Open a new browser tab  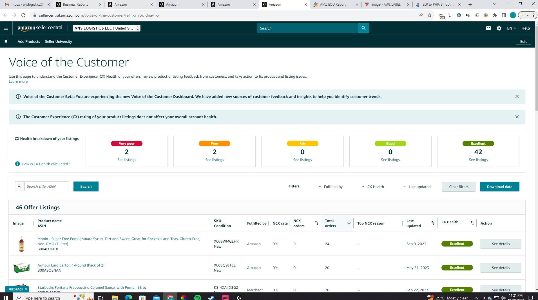pos(470,5)
